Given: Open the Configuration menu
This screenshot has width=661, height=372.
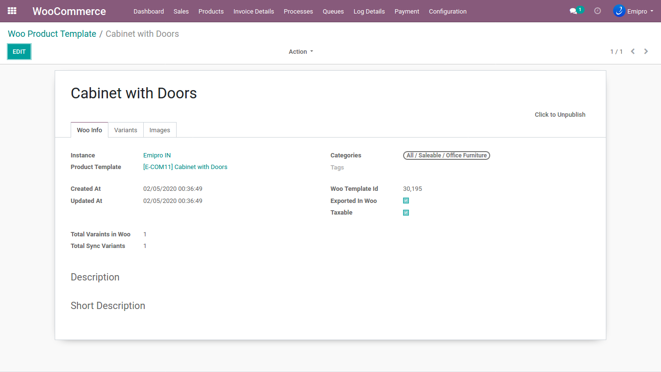Looking at the screenshot, I should (x=448, y=11).
